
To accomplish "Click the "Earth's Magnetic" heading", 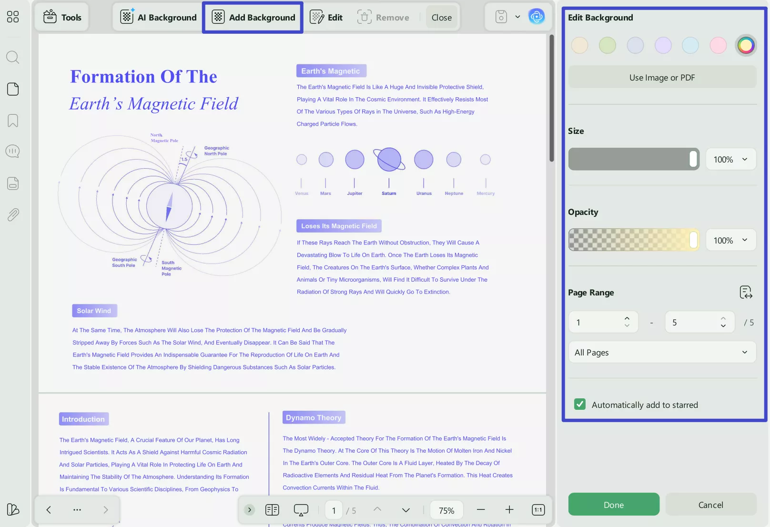I will (331, 71).
